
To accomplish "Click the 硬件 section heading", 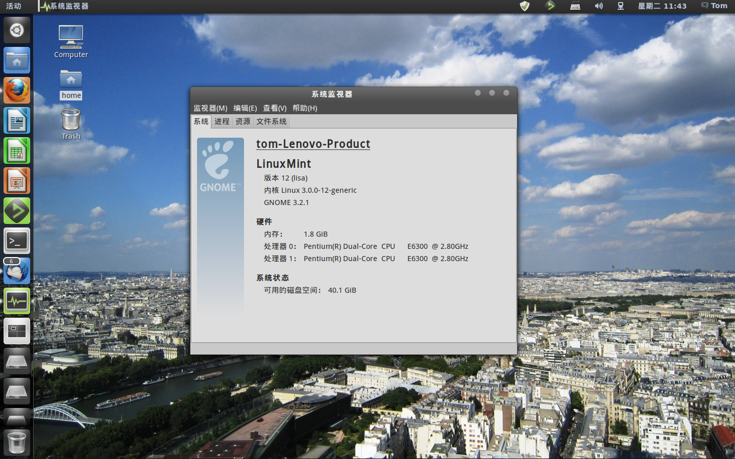I will click(x=264, y=222).
